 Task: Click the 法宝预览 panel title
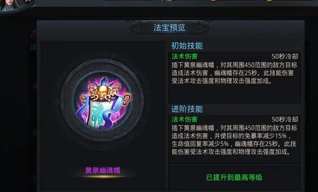pyautogui.click(x=169, y=27)
